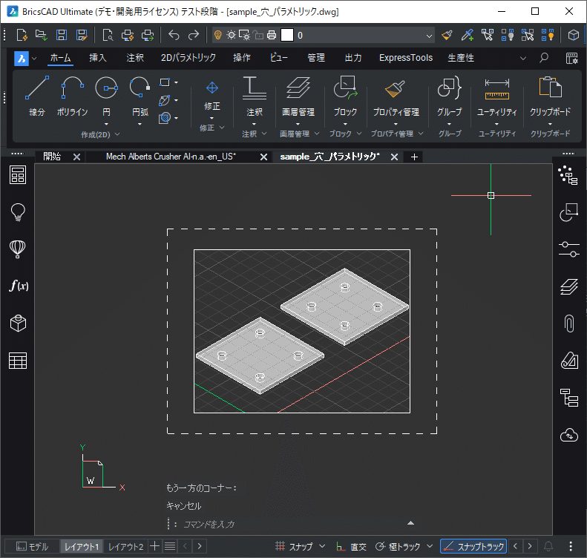Open Layer management (画層管理) icon
This screenshot has height=558, width=587.
(298, 88)
